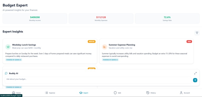Screen dimensions: 202x97
Task: Click 'AI-powered insights for your finances' subtitle
Action: [x=20, y=10]
